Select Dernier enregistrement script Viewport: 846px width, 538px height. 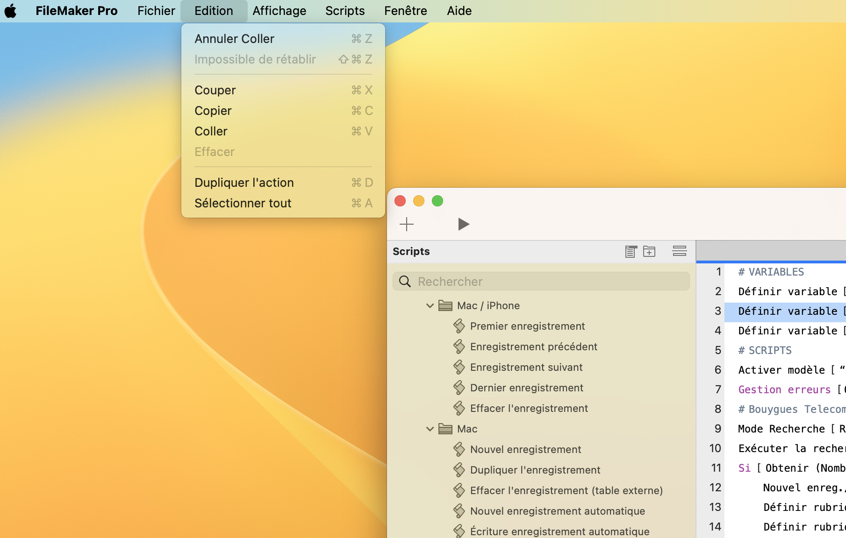click(x=527, y=388)
